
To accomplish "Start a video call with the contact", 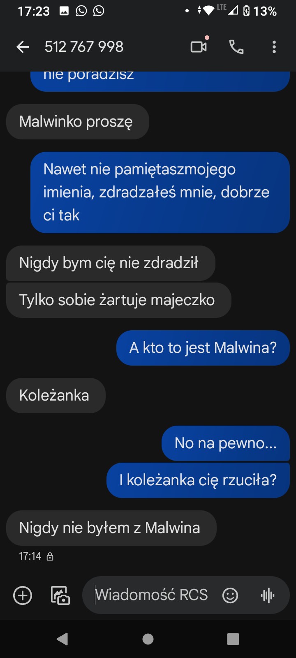I will [199, 46].
